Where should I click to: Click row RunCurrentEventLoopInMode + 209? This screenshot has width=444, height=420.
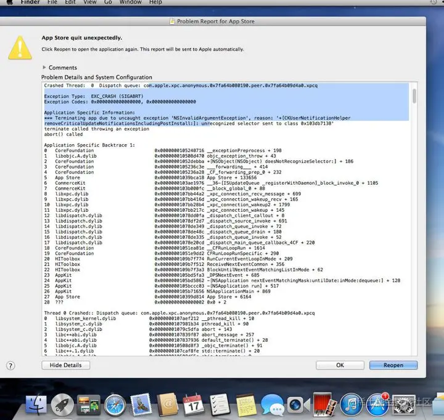(168, 259)
